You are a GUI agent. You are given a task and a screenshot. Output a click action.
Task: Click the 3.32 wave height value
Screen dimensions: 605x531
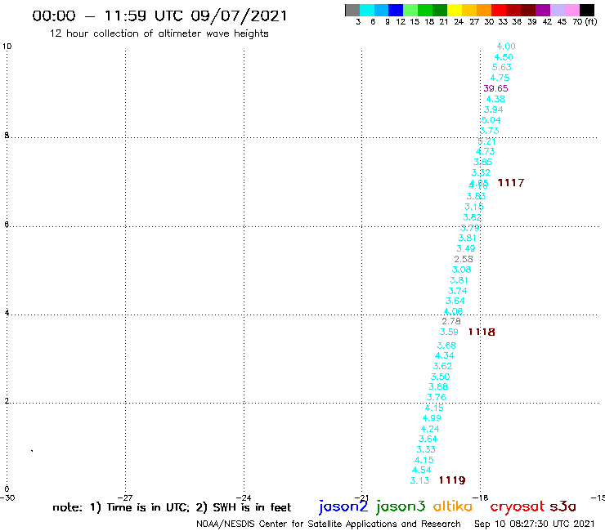(481, 172)
